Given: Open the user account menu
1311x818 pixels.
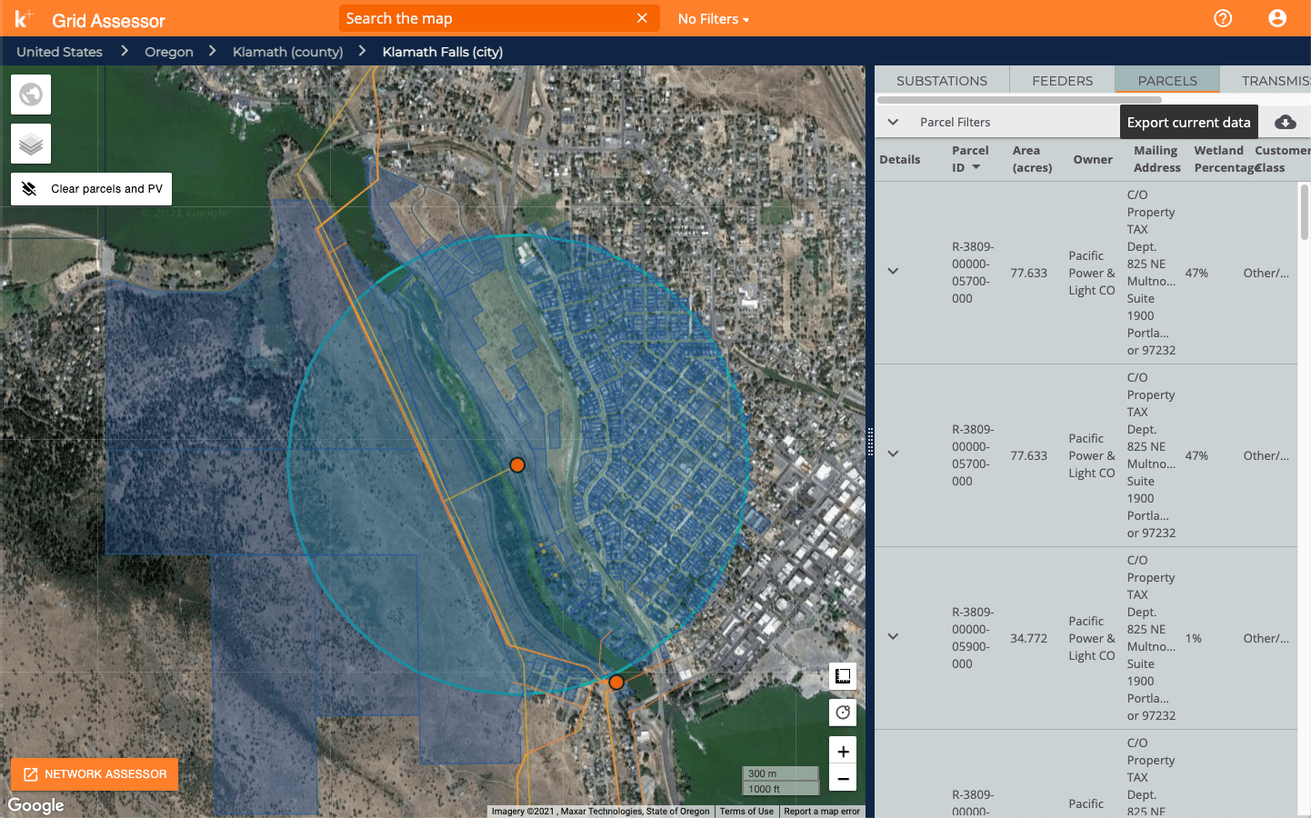Looking at the screenshot, I should [x=1277, y=18].
